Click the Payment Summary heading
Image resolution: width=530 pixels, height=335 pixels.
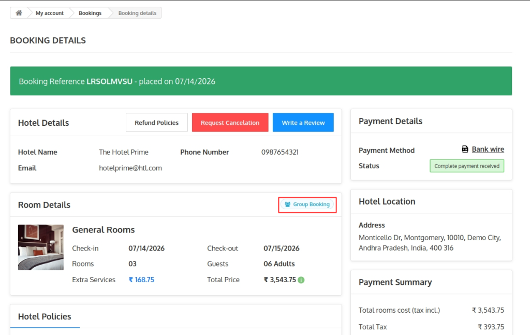tap(395, 282)
